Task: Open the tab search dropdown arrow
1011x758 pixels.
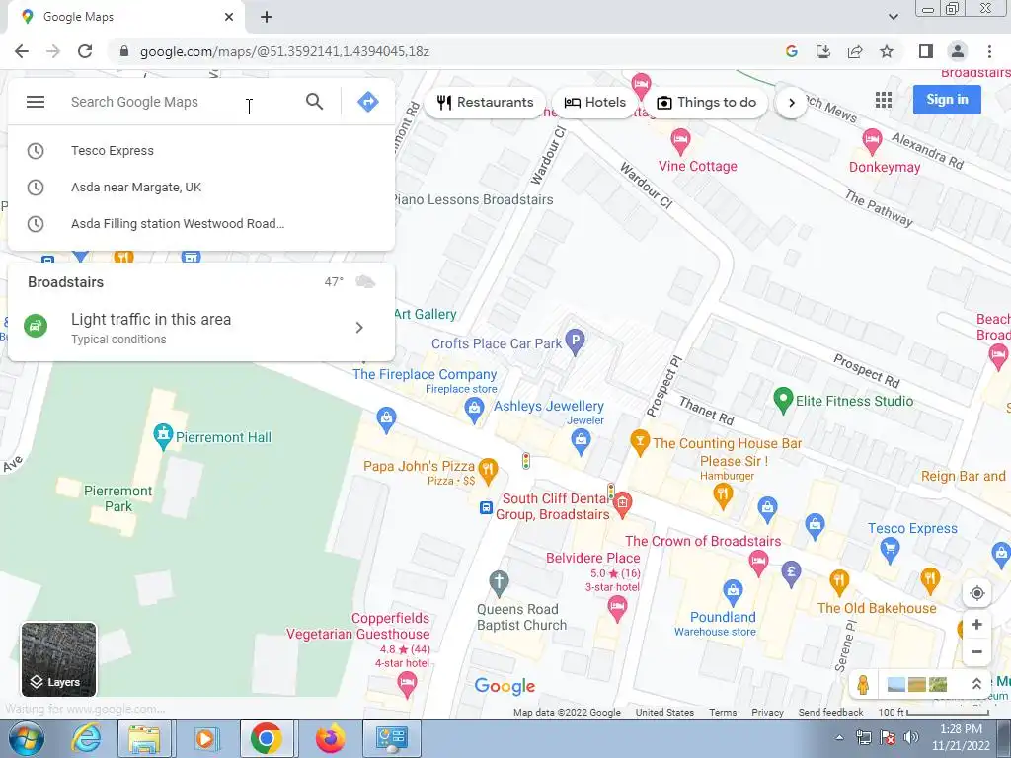Action: (893, 17)
